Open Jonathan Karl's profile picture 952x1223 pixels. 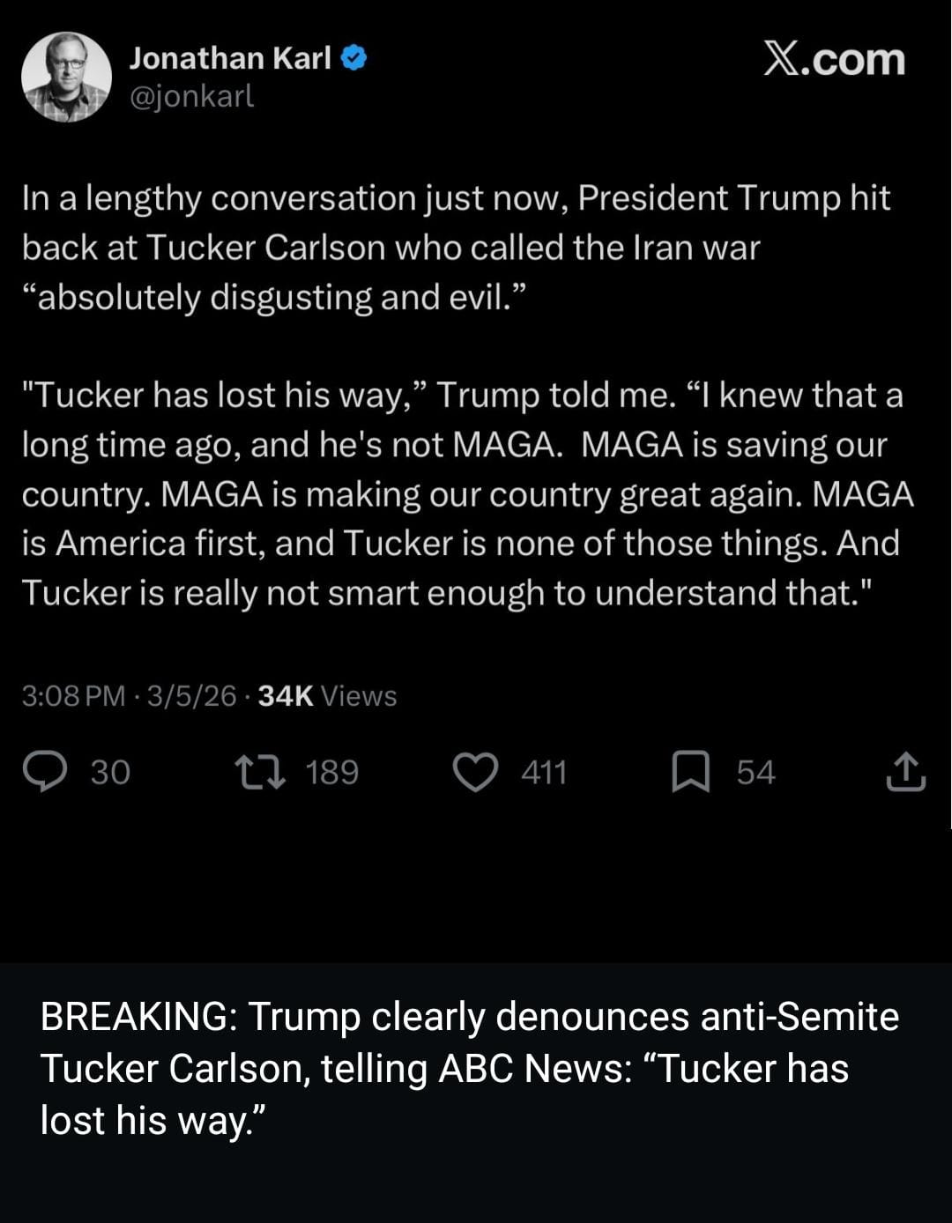click(x=66, y=77)
